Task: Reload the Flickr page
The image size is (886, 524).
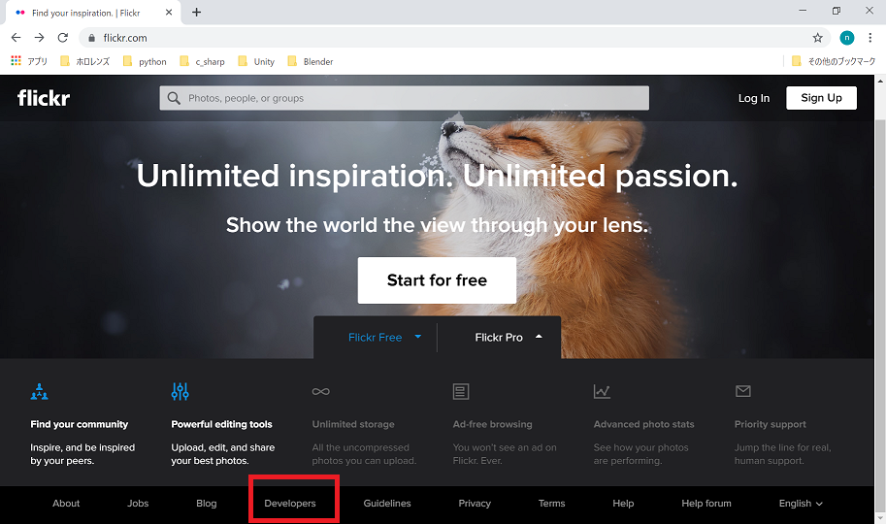Action: [63, 38]
